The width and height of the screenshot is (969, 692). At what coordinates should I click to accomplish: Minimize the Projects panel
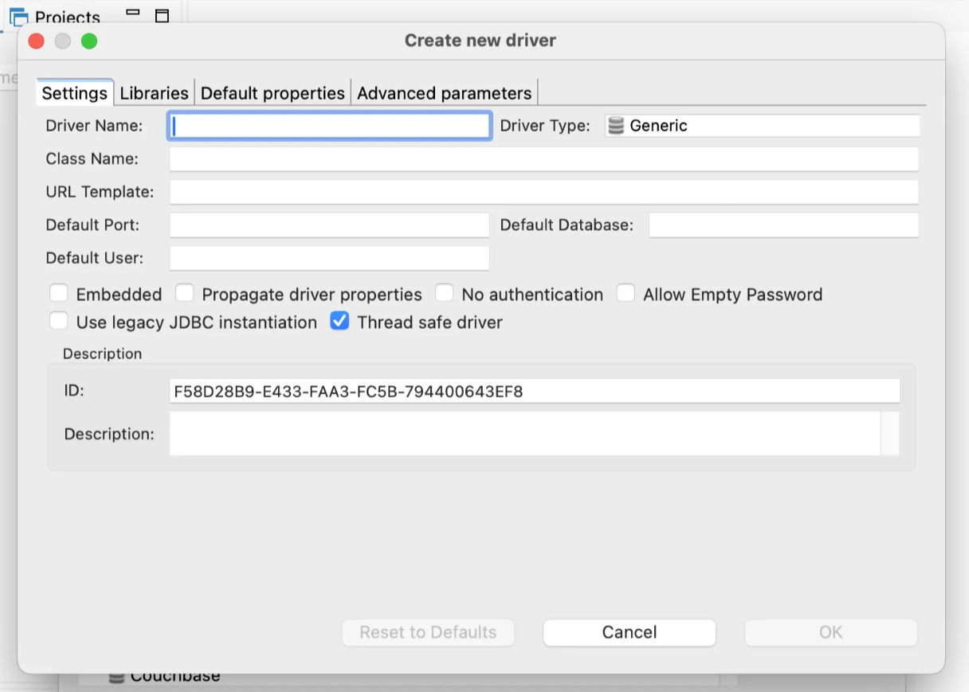133,14
